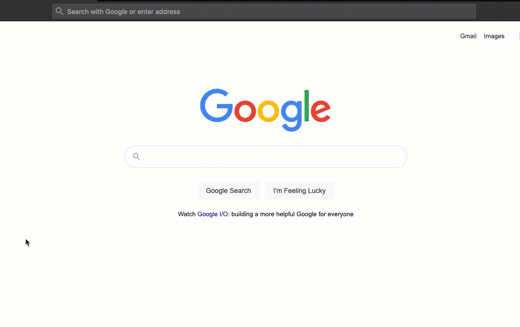Click the lowercase blue g in the logo

[292, 115]
